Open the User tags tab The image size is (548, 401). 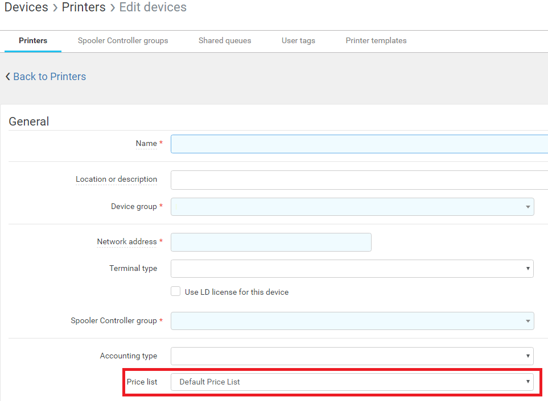tap(298, 40)
